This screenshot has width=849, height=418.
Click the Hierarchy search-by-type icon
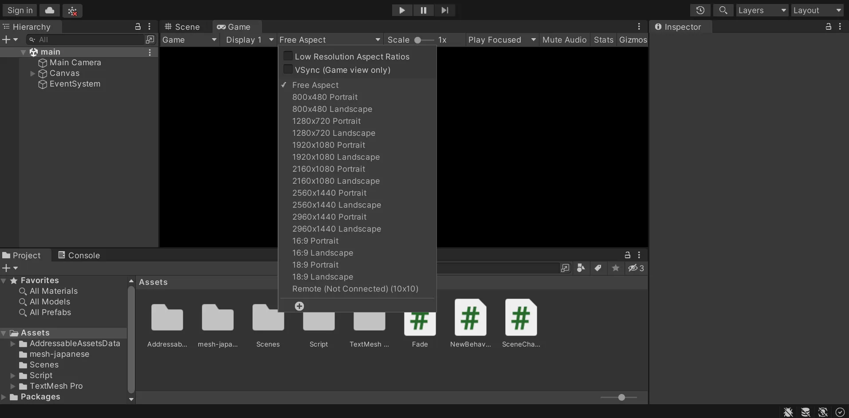[x=150, y=39]
